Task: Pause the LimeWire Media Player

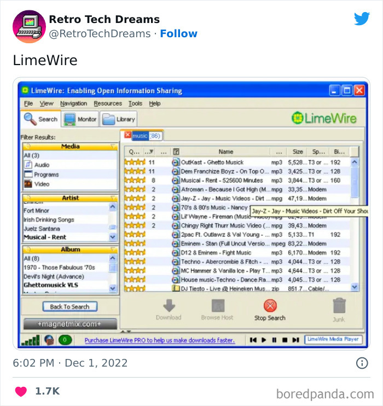Action: (x=274, y=340)
